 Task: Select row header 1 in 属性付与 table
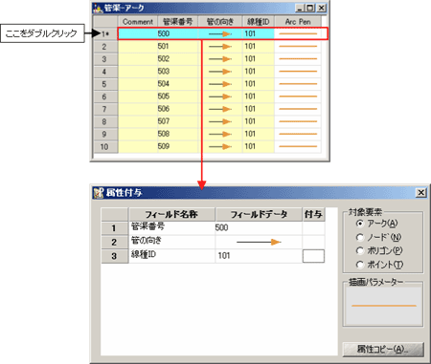(x=114, y=228)
